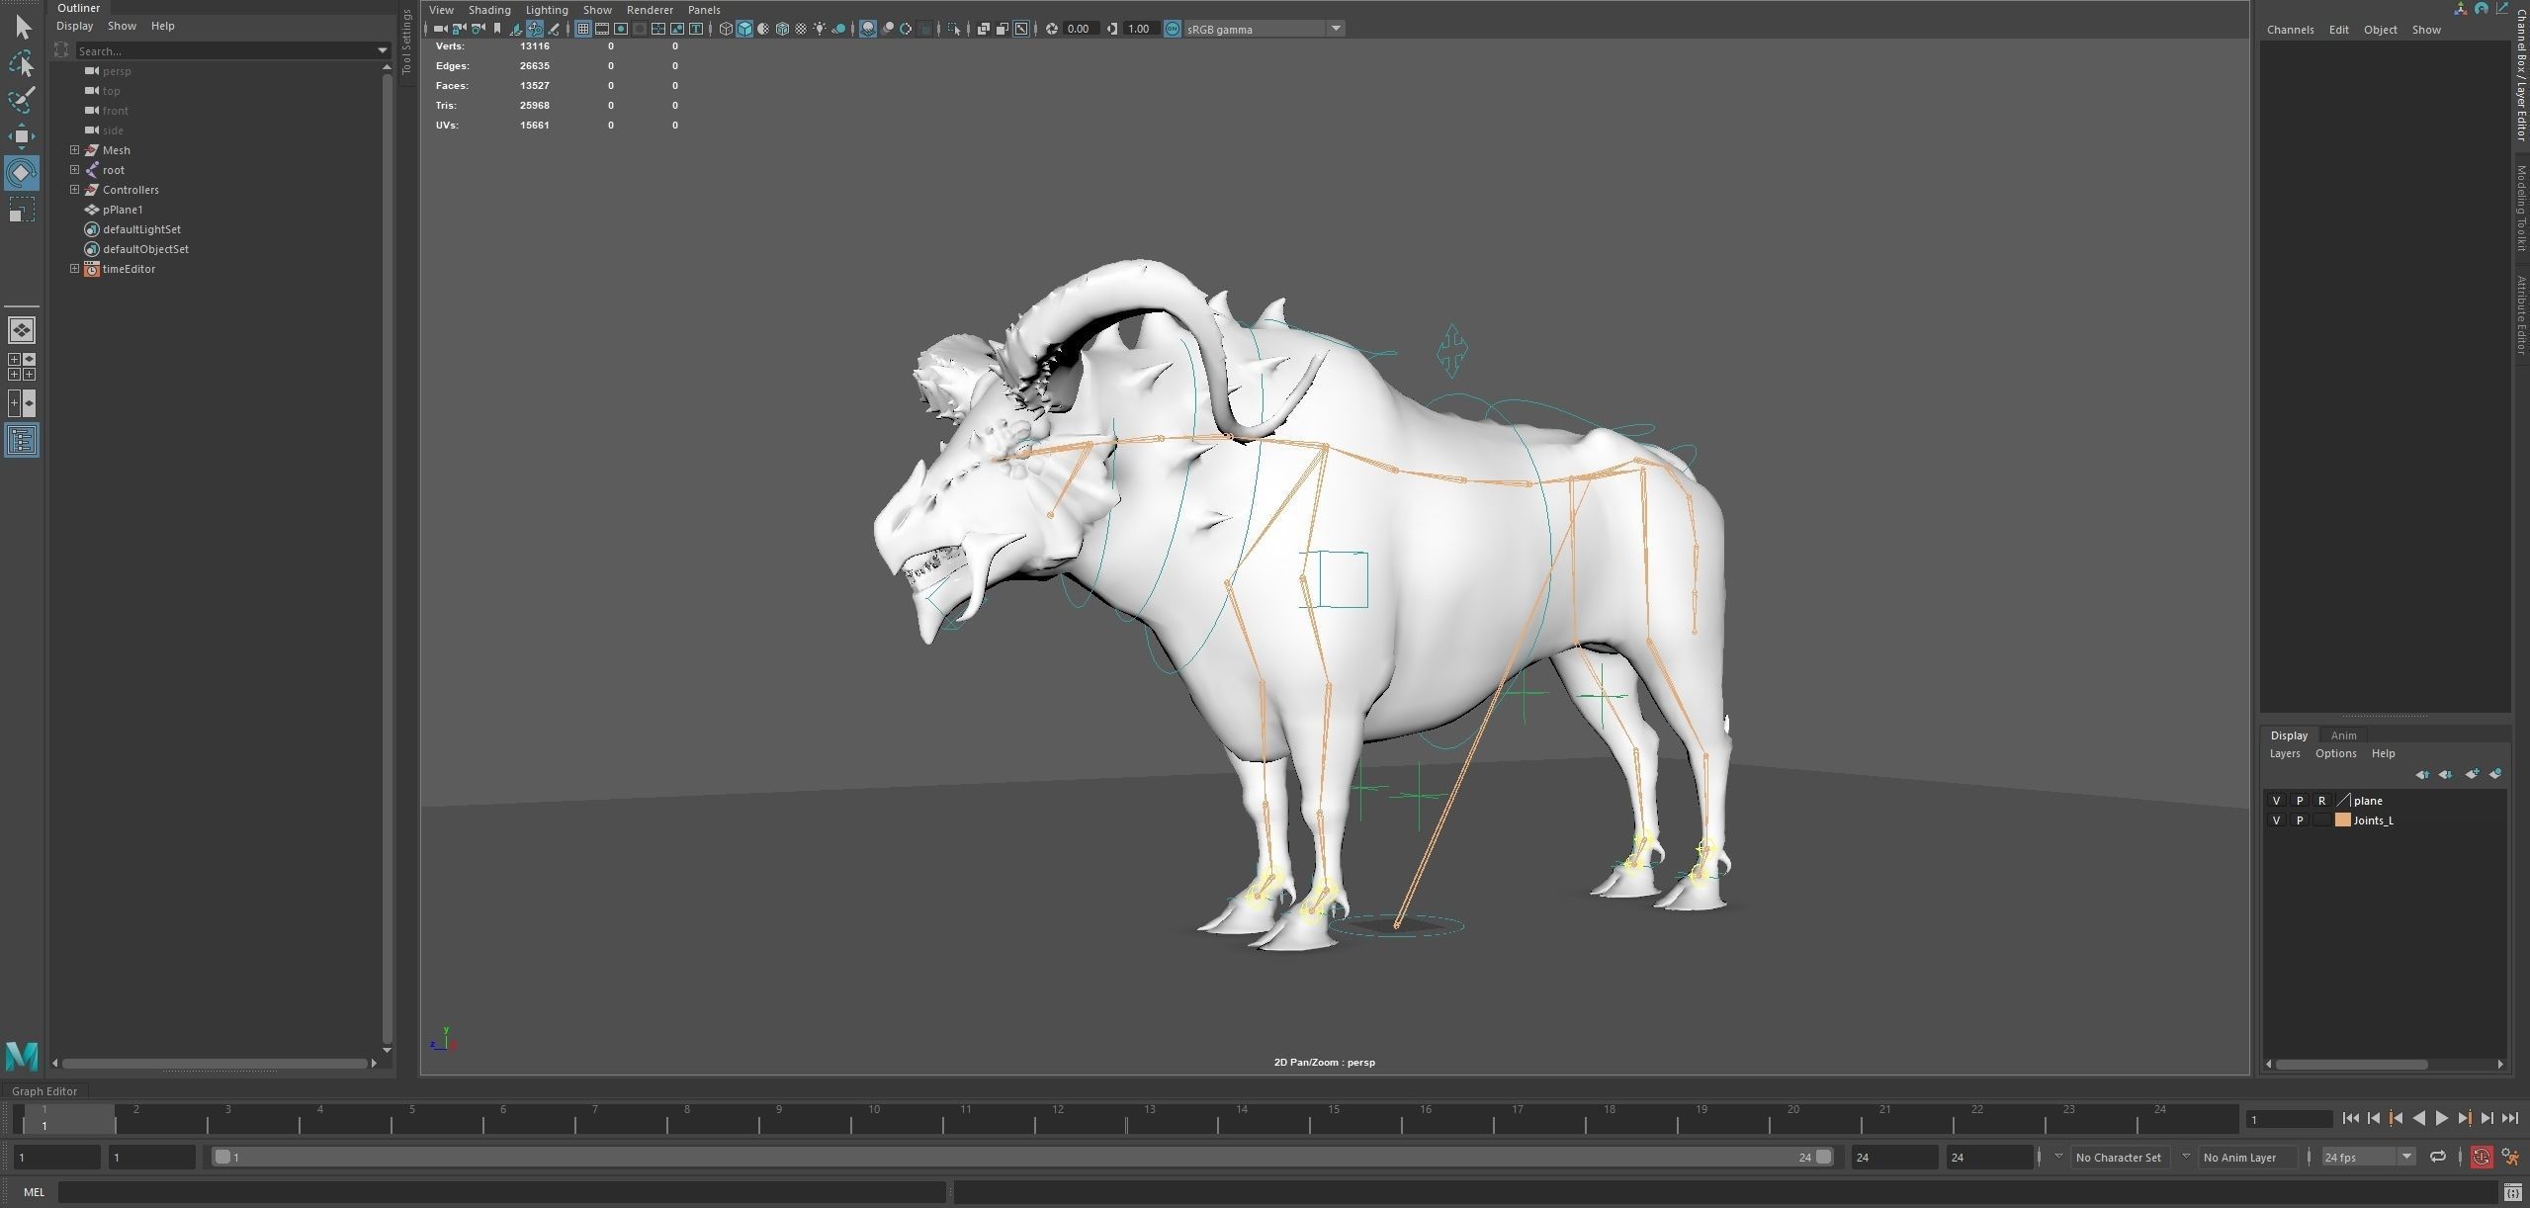Toggle Use All Lights bulb icon
Image resolution: width=2530 pixels, height=1208 pixels.
(x=820, y=29)
